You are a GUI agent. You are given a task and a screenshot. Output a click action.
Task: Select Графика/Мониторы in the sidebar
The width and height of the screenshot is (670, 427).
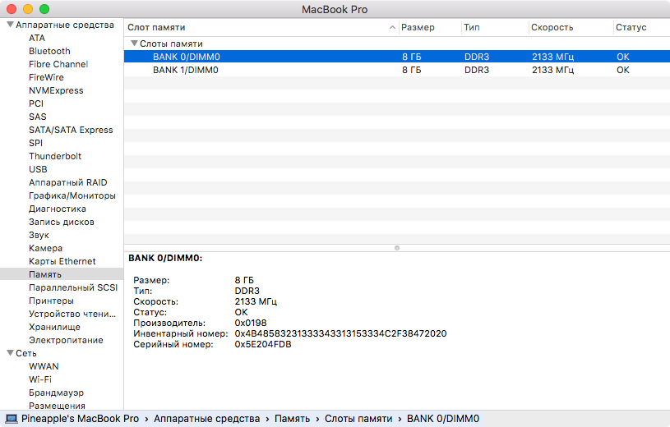(72, 195)
